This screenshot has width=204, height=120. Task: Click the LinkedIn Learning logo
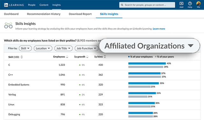click(14, 5)
